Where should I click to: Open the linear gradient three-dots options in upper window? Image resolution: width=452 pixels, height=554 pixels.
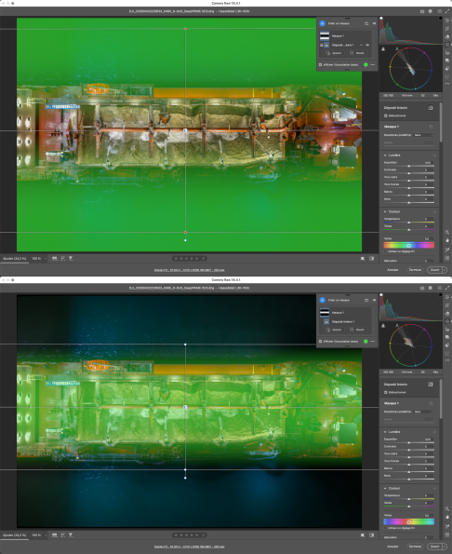tap(361, 45)
